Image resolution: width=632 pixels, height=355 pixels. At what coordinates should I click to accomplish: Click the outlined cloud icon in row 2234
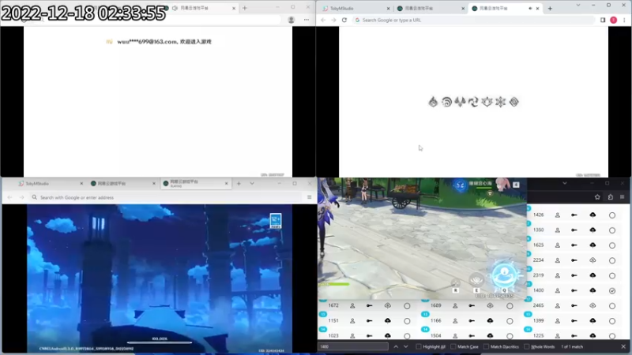(592, 260)
